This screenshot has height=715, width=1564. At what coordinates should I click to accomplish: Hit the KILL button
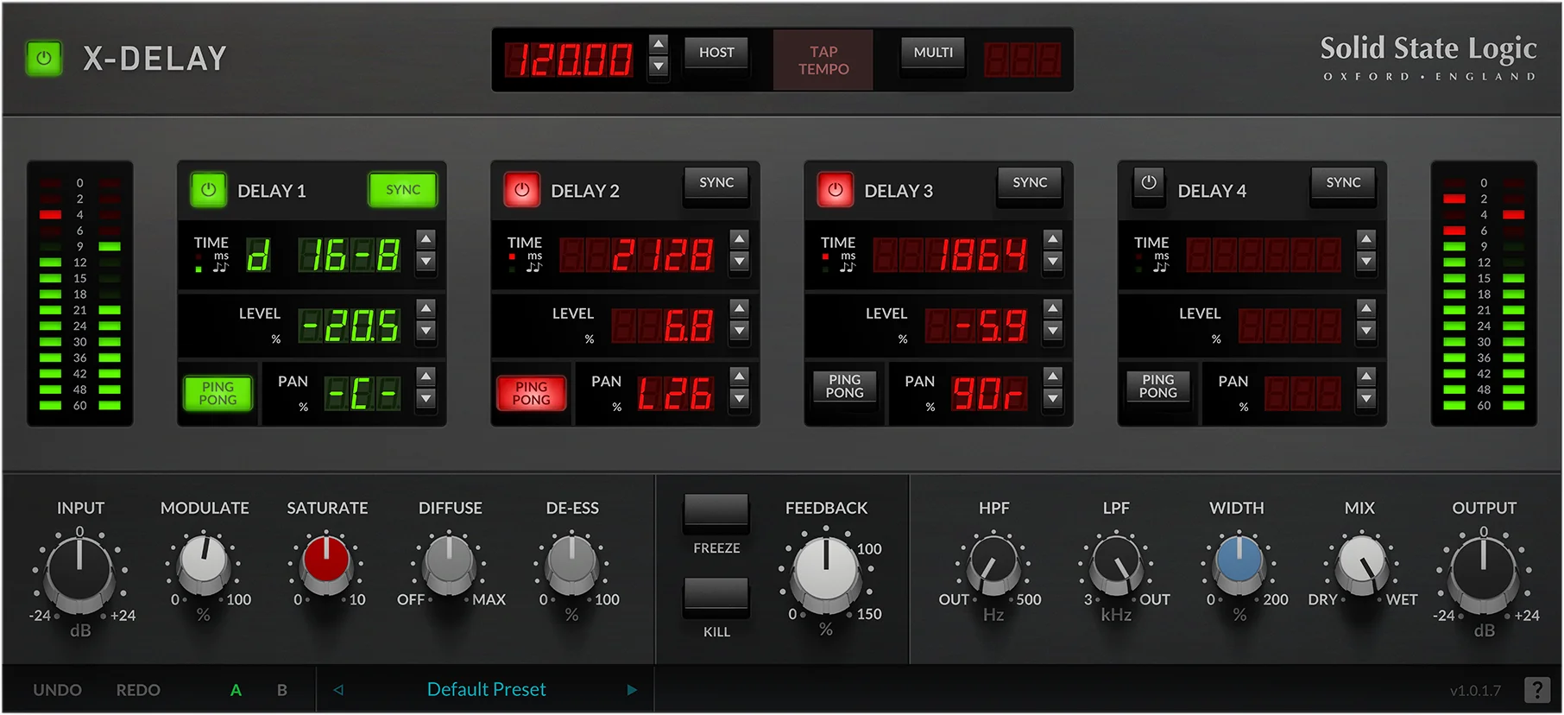716,597
